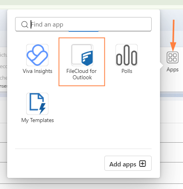Click the magnifying glass search icon
Image resolution: width=183 pixels, height=189 pixels.
click(25, 25)
